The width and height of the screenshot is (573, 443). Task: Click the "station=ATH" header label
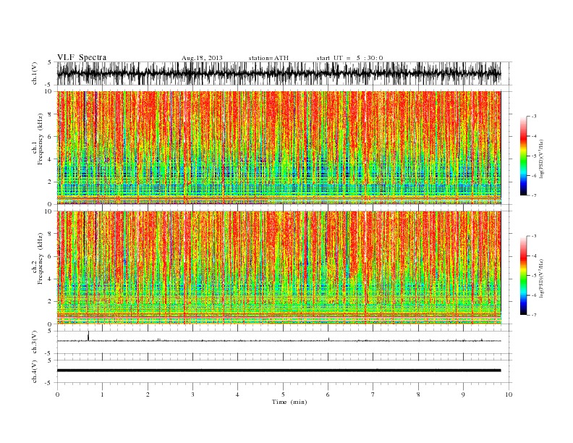pos(268,58)
